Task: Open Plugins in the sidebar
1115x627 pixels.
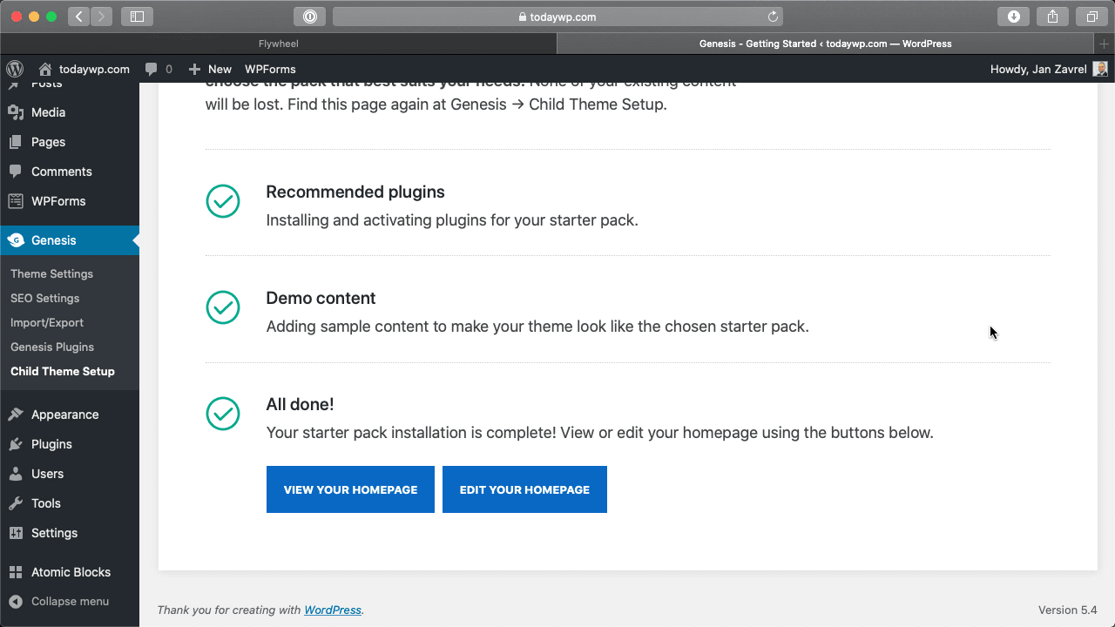Action: coord(51,444)
